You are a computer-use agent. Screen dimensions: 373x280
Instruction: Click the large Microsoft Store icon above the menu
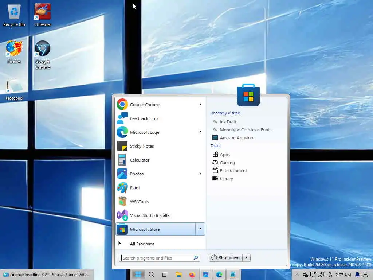(x=248, y=95)
